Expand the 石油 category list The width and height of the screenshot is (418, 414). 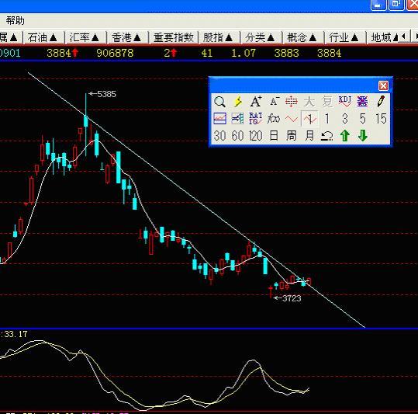[x=43, y=37]
